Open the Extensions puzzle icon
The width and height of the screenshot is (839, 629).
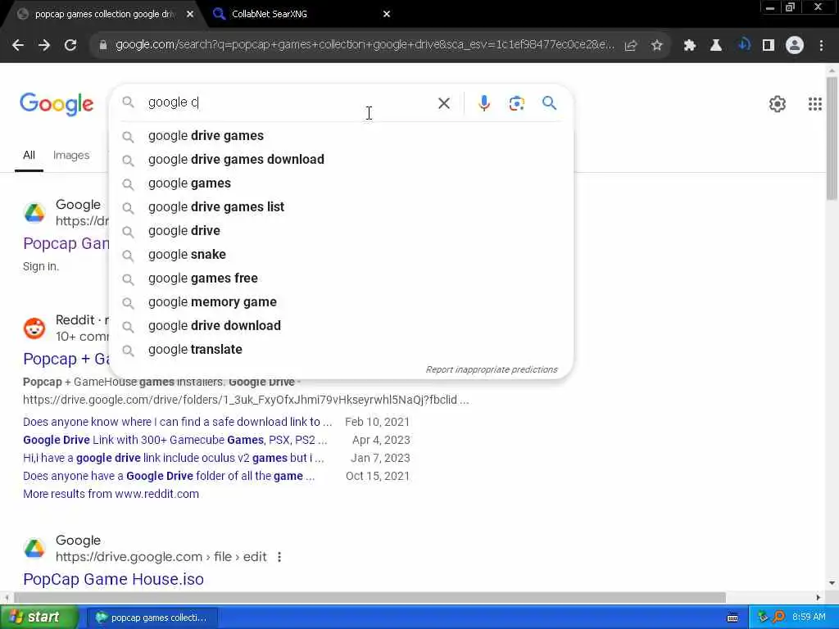coord(690,46)
